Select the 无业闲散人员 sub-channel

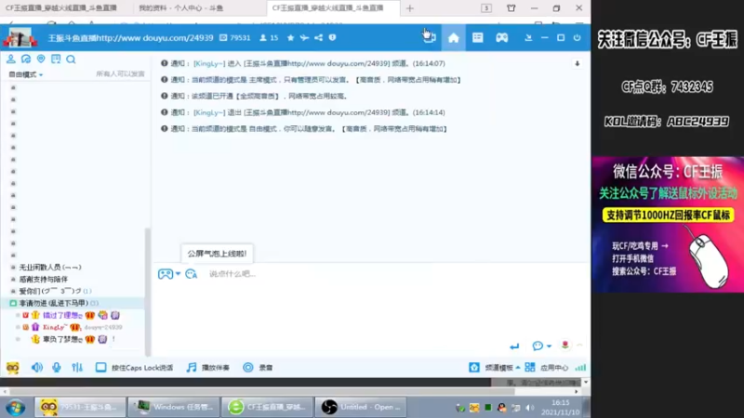[50, 268]
